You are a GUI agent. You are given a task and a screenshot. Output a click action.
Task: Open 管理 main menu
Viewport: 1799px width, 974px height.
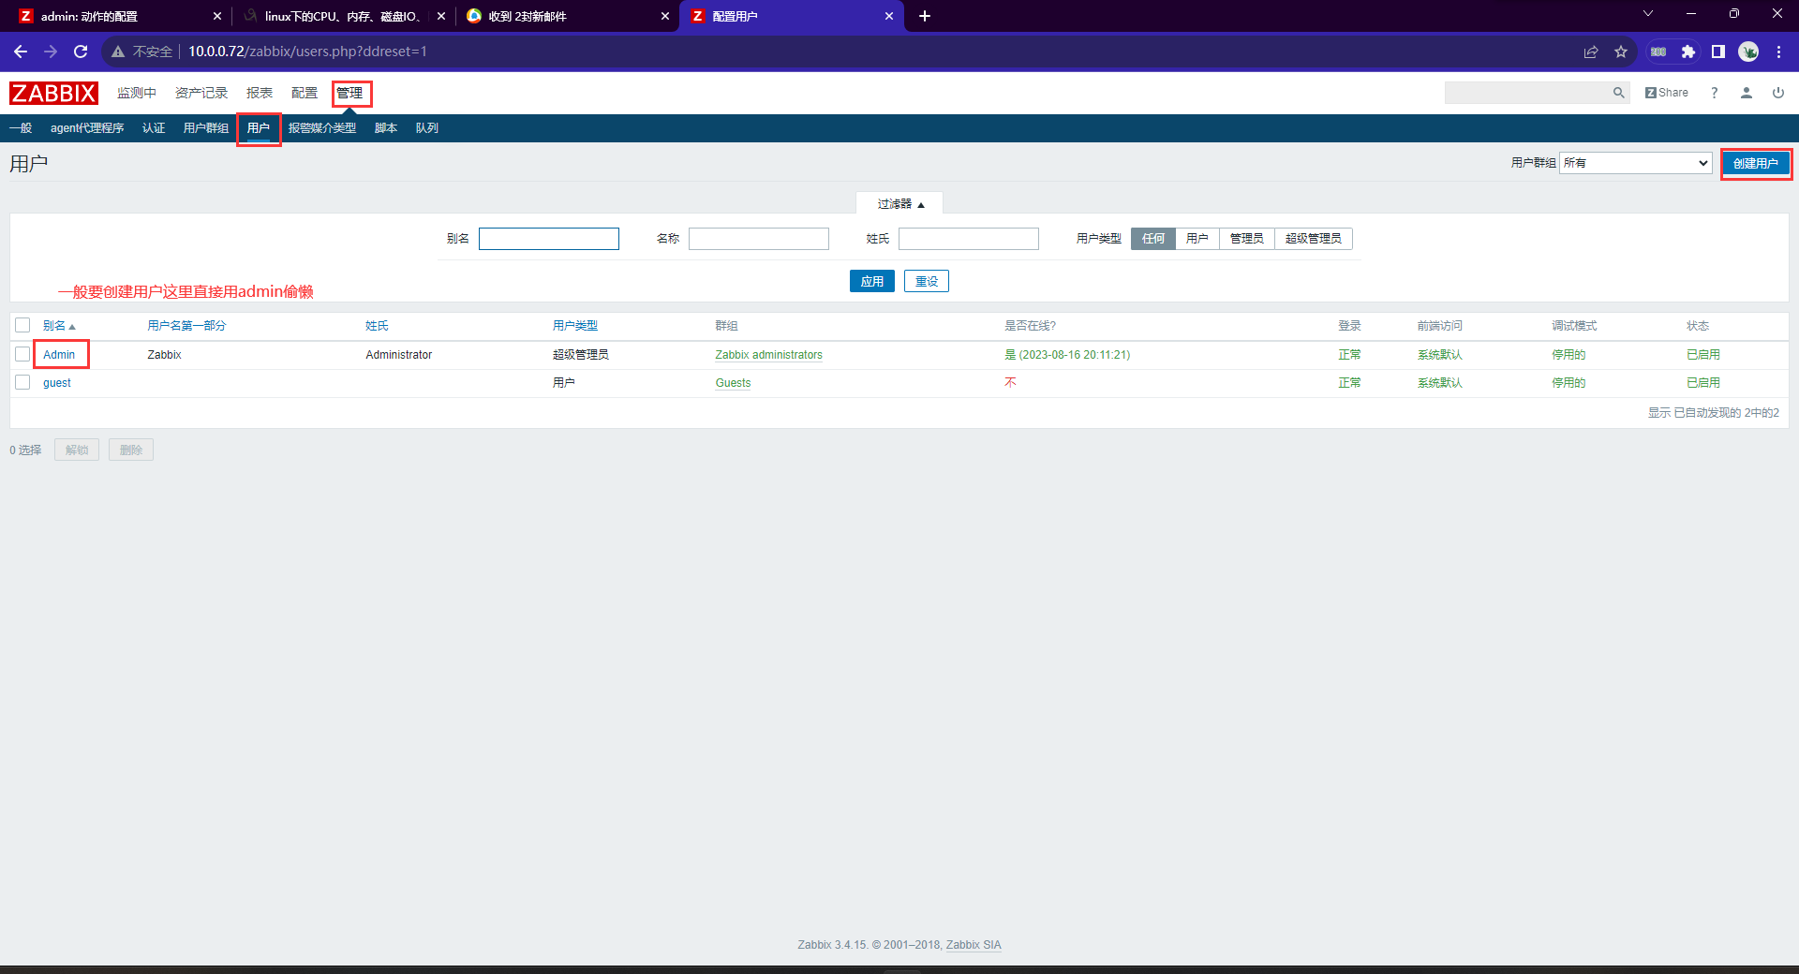(x=349, y=93)
